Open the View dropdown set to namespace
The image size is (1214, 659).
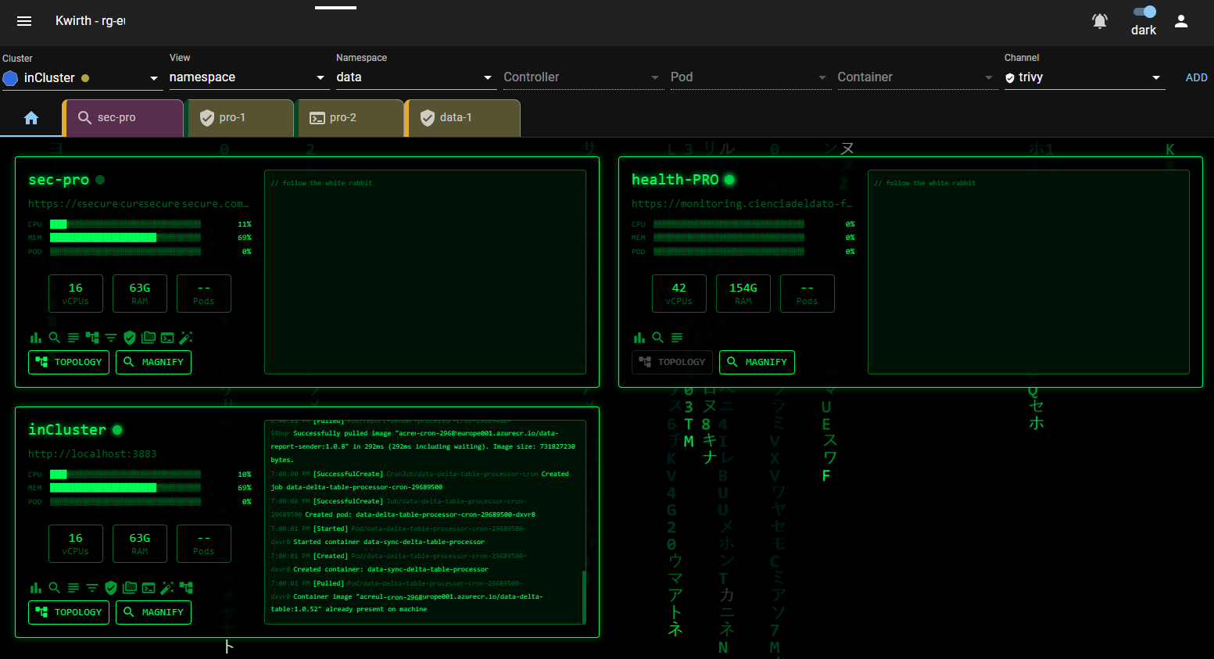point(248,77)
